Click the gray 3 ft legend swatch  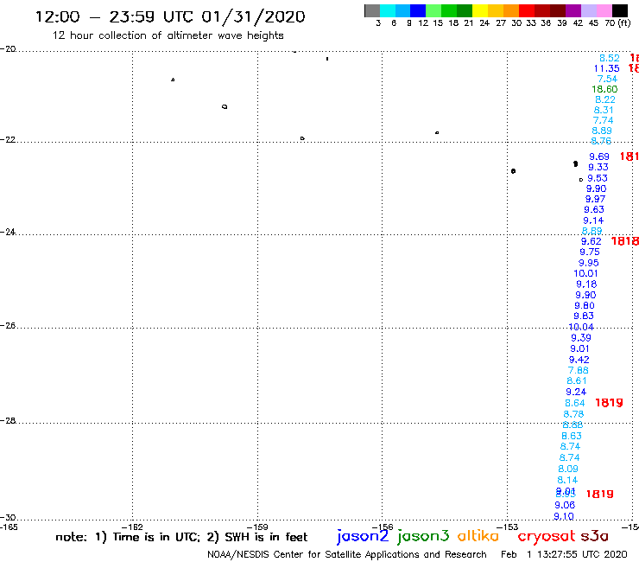tap(372, 10)
